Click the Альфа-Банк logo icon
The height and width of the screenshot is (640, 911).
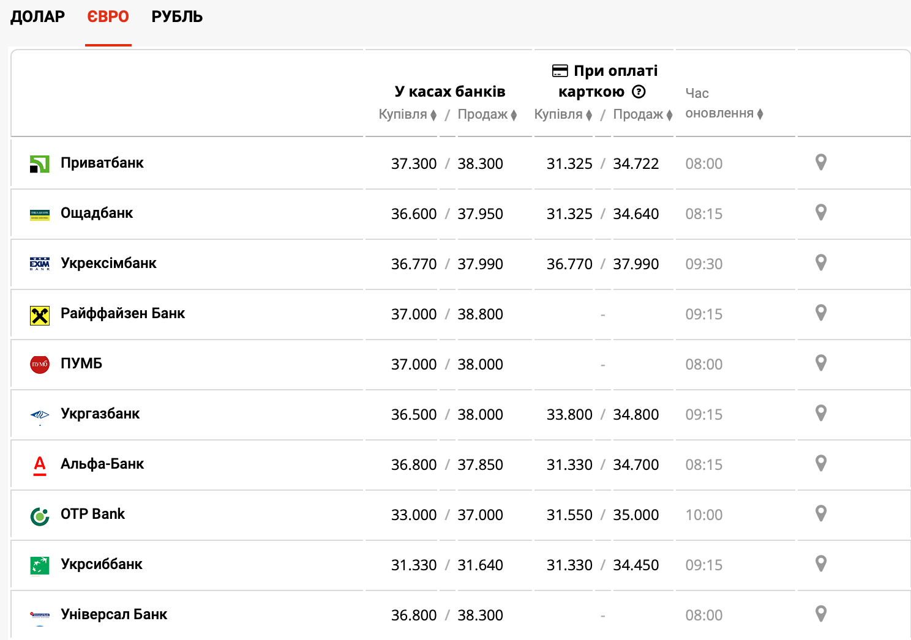(40, 465)
